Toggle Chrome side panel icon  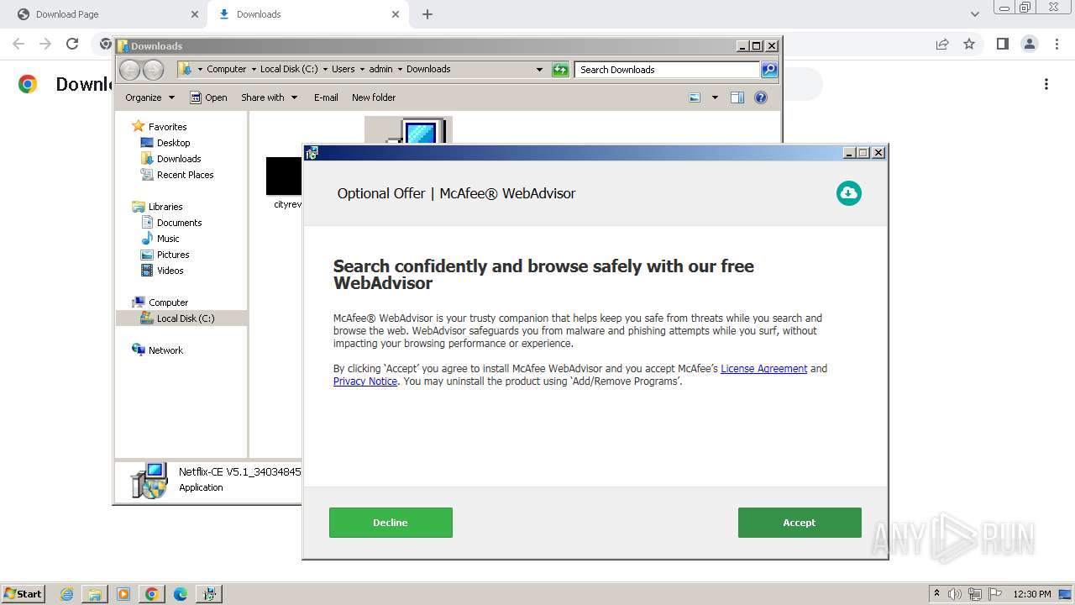(x=1002, y=44)
